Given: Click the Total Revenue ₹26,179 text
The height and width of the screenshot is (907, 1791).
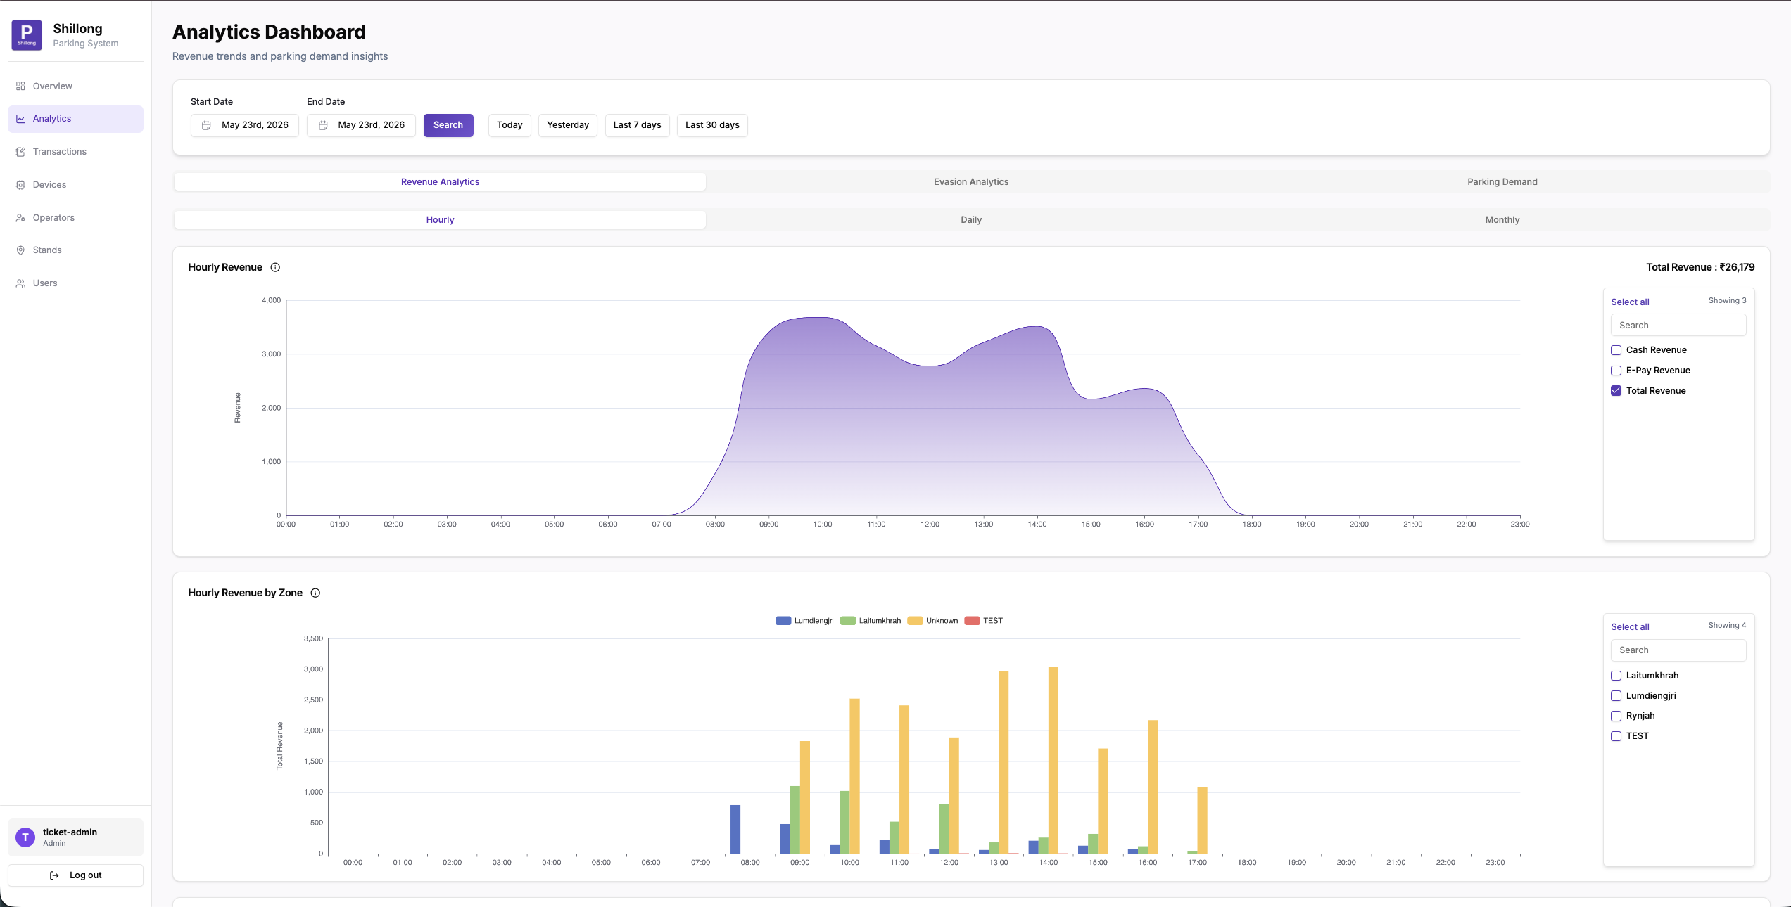Looking at the screenshot, I should coord(1700,267).
